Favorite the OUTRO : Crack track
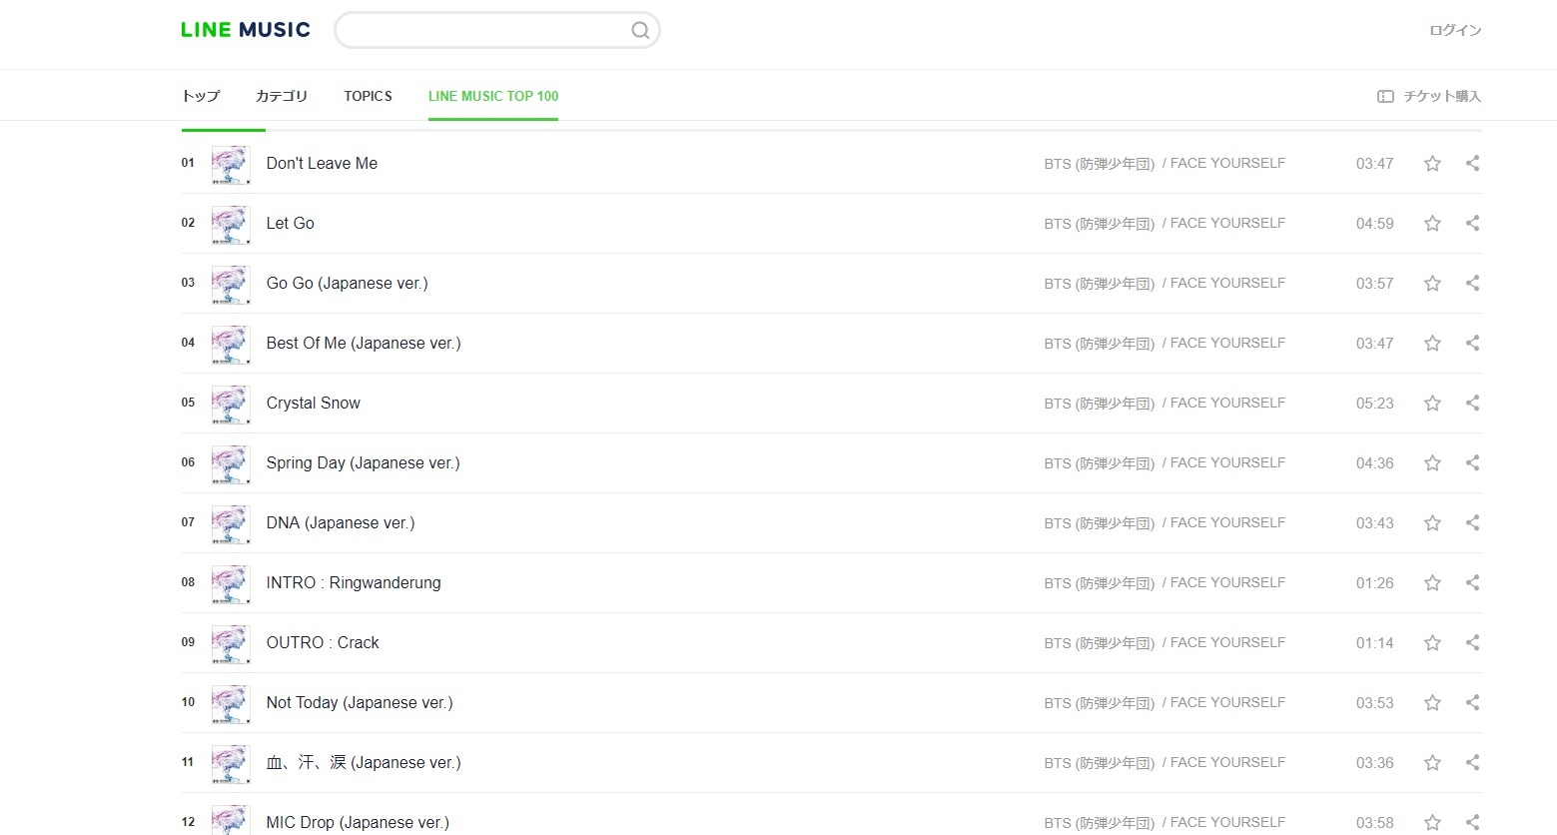The width and height of the screenshot is (1557, 835). (1432, 643)
